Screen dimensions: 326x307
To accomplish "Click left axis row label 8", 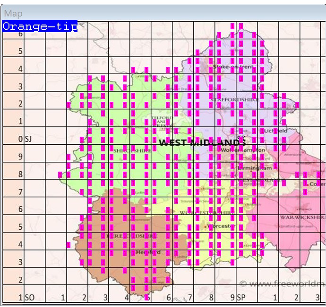I will (x=20, y=174).
